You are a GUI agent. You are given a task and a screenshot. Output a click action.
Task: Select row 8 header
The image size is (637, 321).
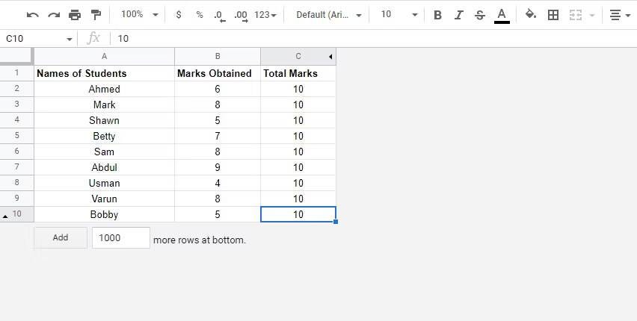(16, 183)
